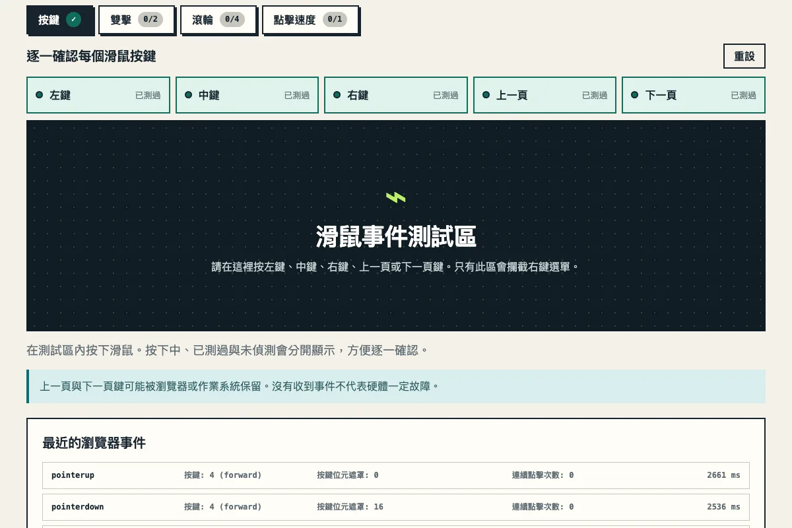792x528 pixels.
Task: Click the 重設 button
Action: click(x=744, y=56)
